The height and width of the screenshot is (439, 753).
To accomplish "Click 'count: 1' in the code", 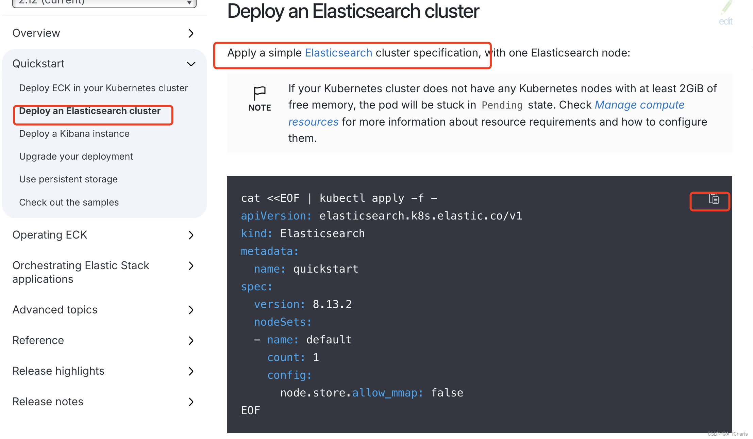I will (x=293, y=357).
